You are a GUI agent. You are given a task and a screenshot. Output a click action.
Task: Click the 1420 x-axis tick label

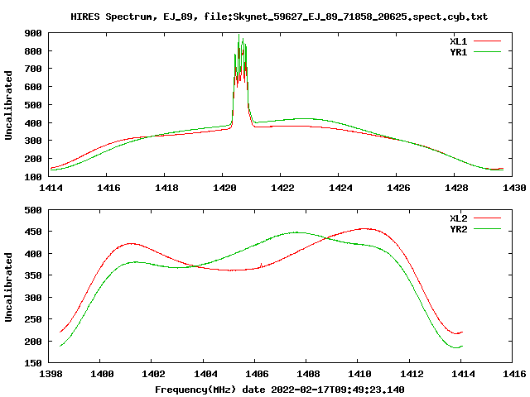coord(224,188)
